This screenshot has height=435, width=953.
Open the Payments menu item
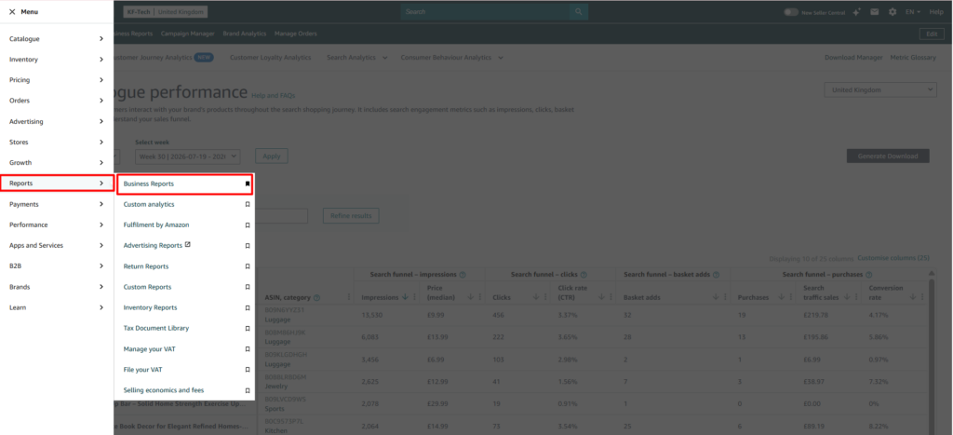coord(57,204)
